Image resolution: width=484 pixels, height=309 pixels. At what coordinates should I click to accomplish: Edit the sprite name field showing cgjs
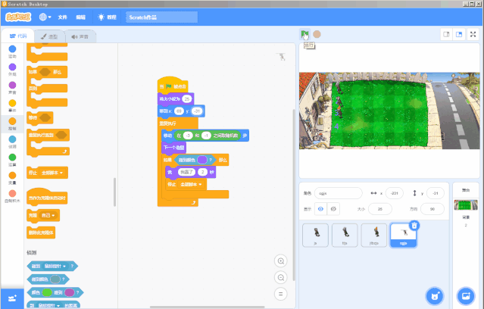(339, 193)
